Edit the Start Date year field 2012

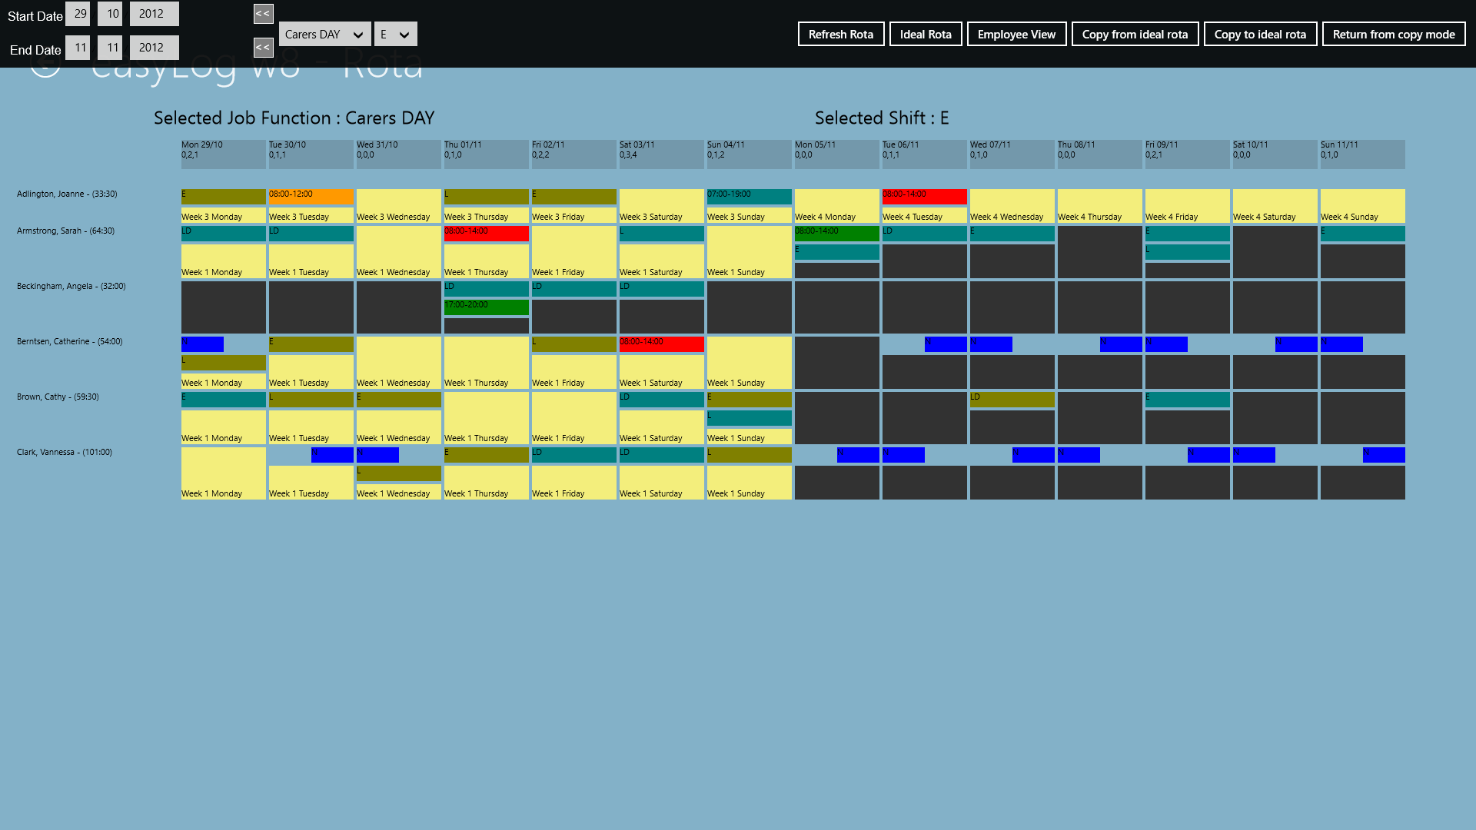point(154,14)
